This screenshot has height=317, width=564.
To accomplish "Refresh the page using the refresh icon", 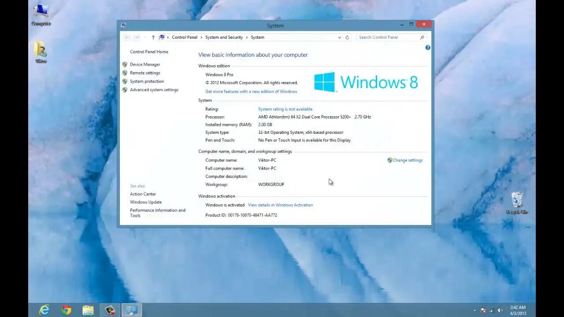I will click(x=347, y=37).
